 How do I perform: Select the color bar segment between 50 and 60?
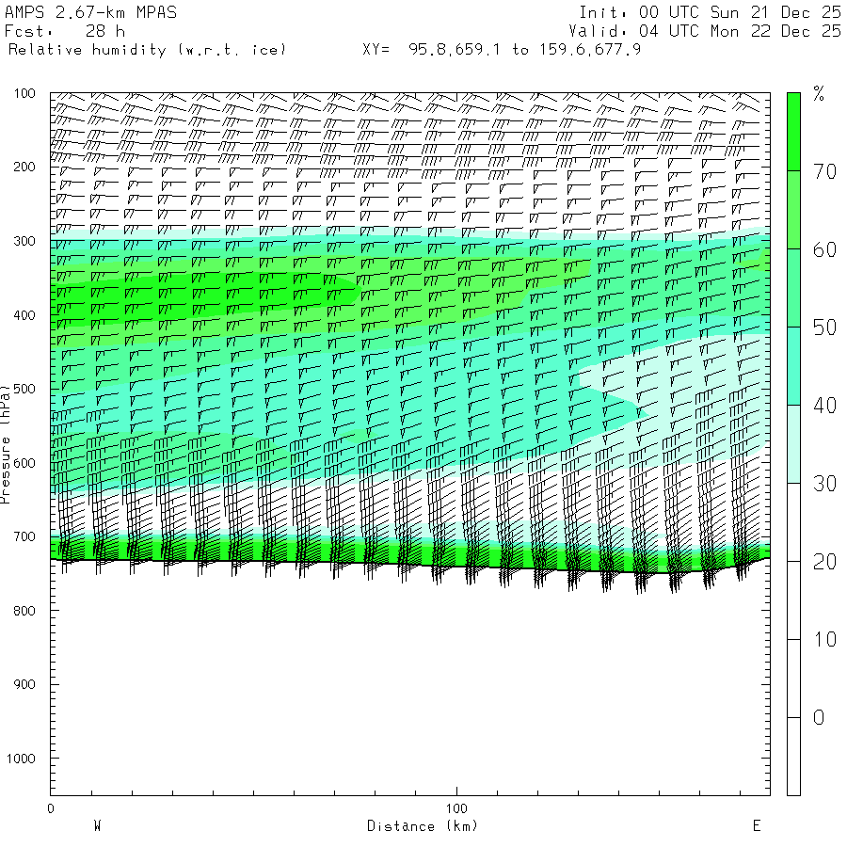[x=793, y=287]
